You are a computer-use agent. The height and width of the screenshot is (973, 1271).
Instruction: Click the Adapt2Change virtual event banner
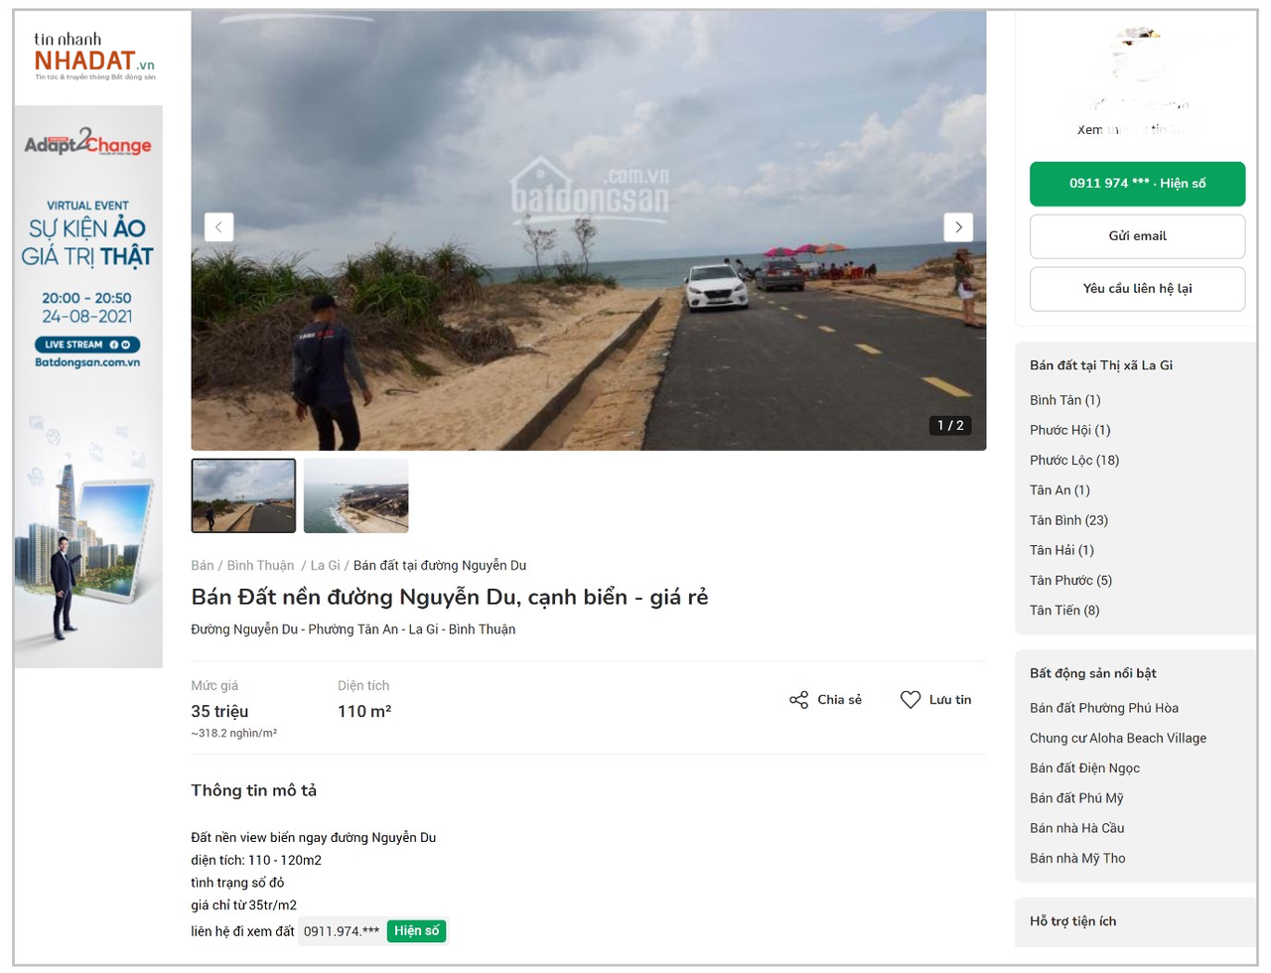tap(88, 387)
